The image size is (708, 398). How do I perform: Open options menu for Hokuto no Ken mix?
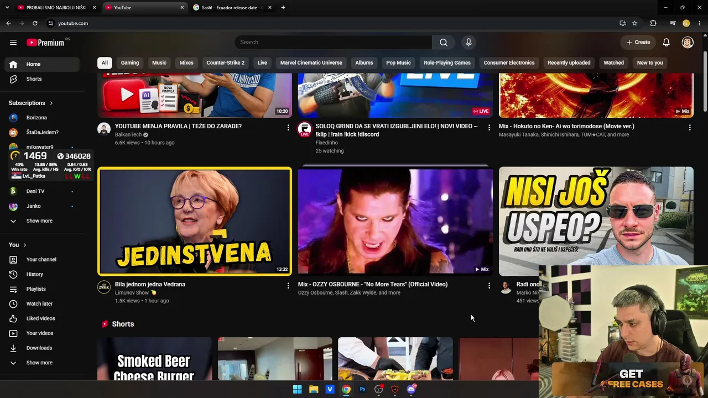[x=690, y=128]
